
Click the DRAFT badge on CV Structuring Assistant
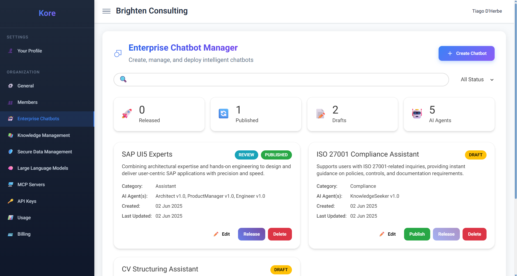point(281,270)
